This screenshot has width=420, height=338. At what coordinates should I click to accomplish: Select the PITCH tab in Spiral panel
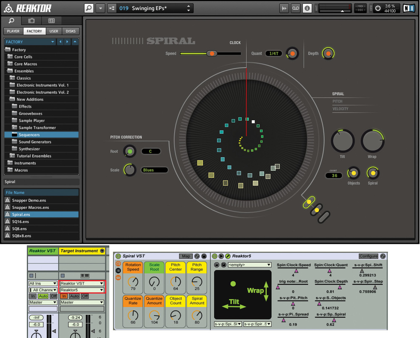(337, 101)
